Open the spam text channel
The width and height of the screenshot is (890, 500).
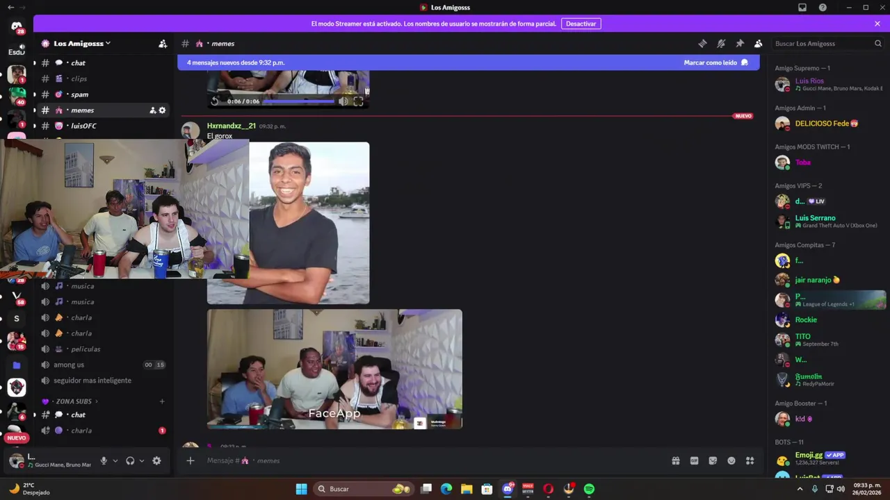coord(103,94)
